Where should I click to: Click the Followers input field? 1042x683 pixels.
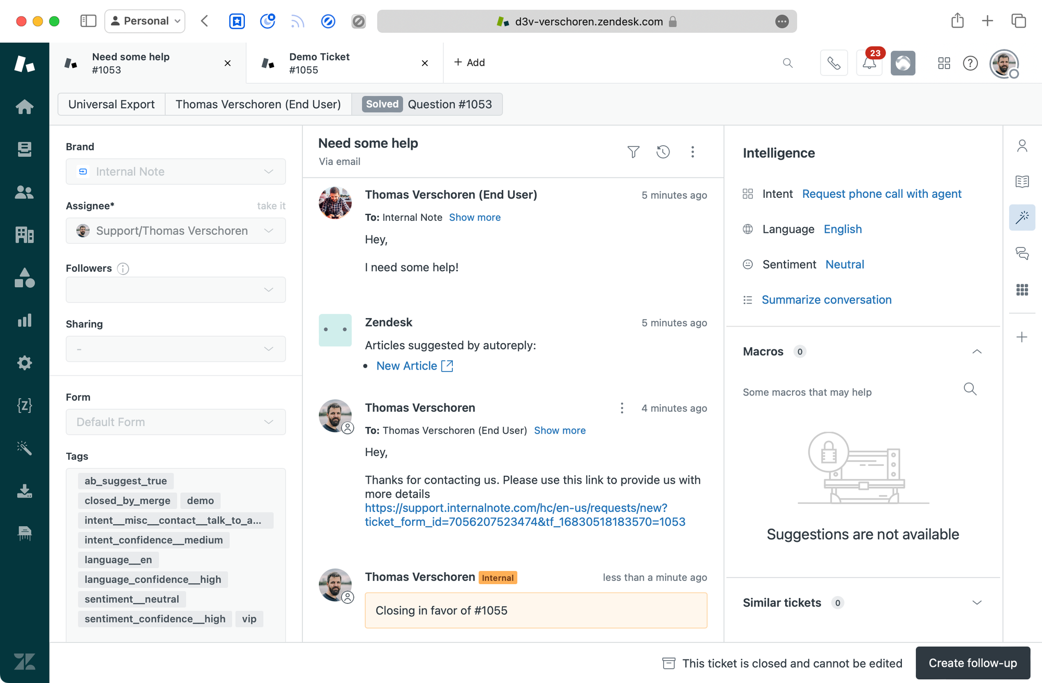click(x=176, y=290)
